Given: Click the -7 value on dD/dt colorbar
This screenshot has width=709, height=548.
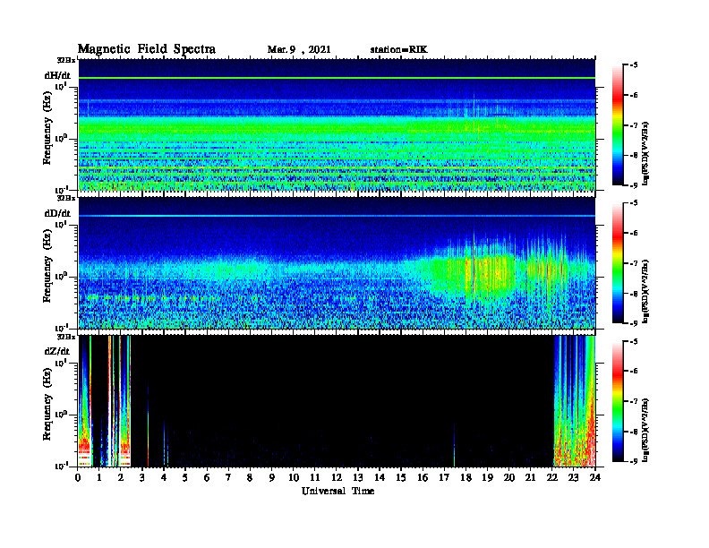Looking at the screenshot, I should tap(634, 263).
